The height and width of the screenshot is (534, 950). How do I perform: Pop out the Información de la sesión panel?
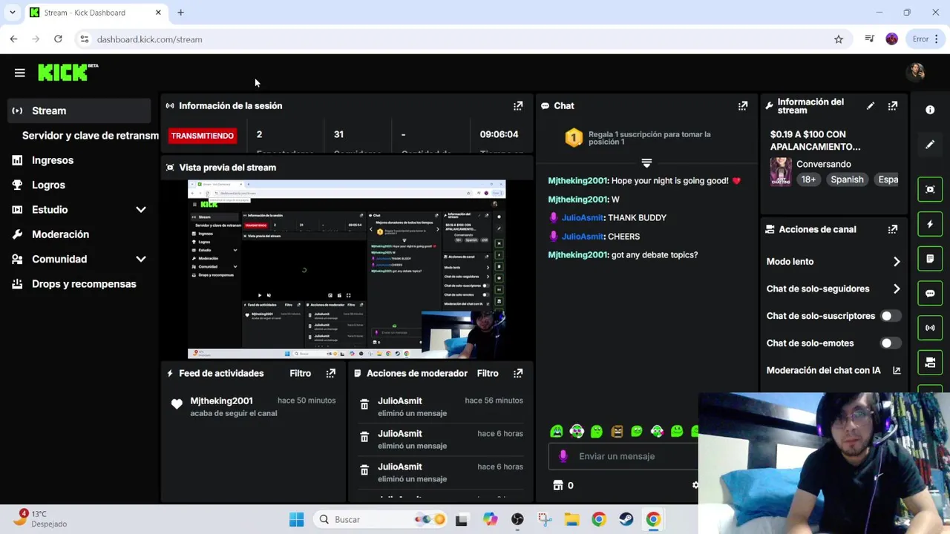(518, 106)
